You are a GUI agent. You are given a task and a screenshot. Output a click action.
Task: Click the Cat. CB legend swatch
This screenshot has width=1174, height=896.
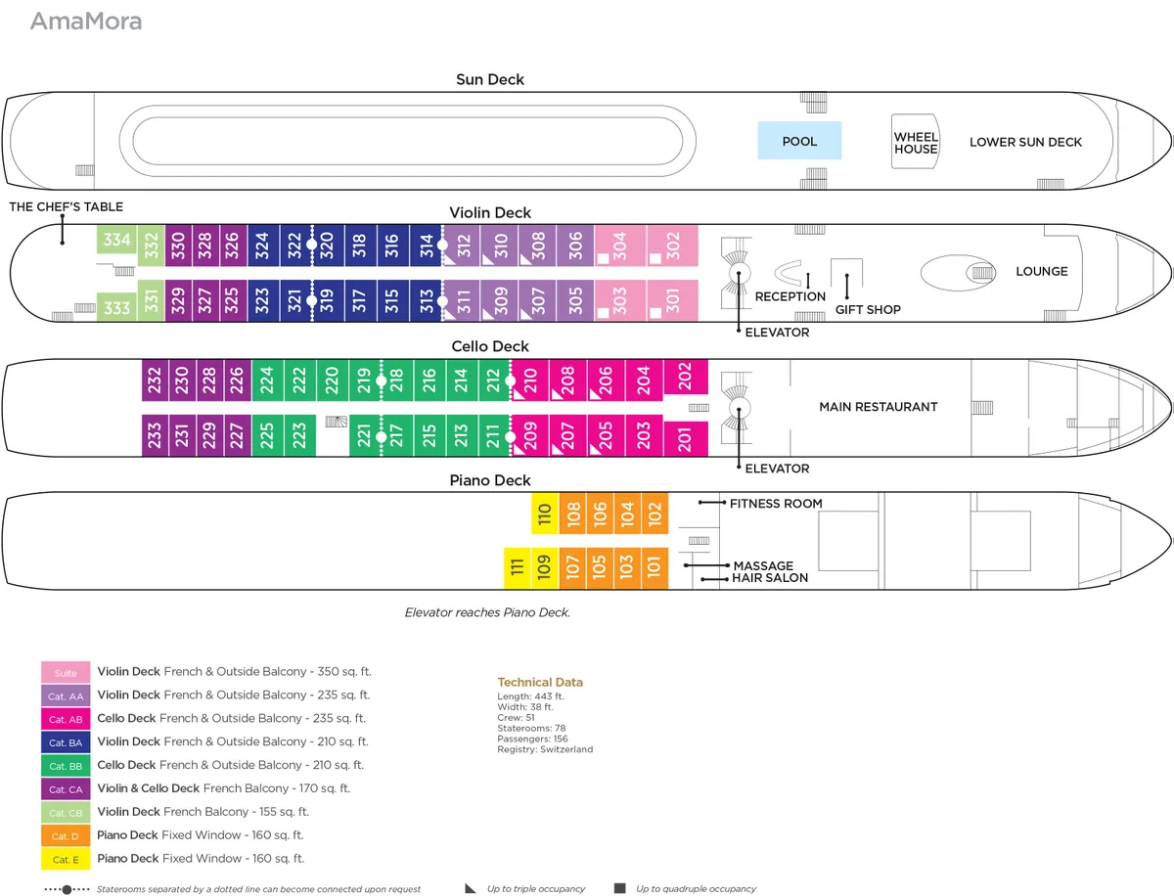click(x=66, y=812)
